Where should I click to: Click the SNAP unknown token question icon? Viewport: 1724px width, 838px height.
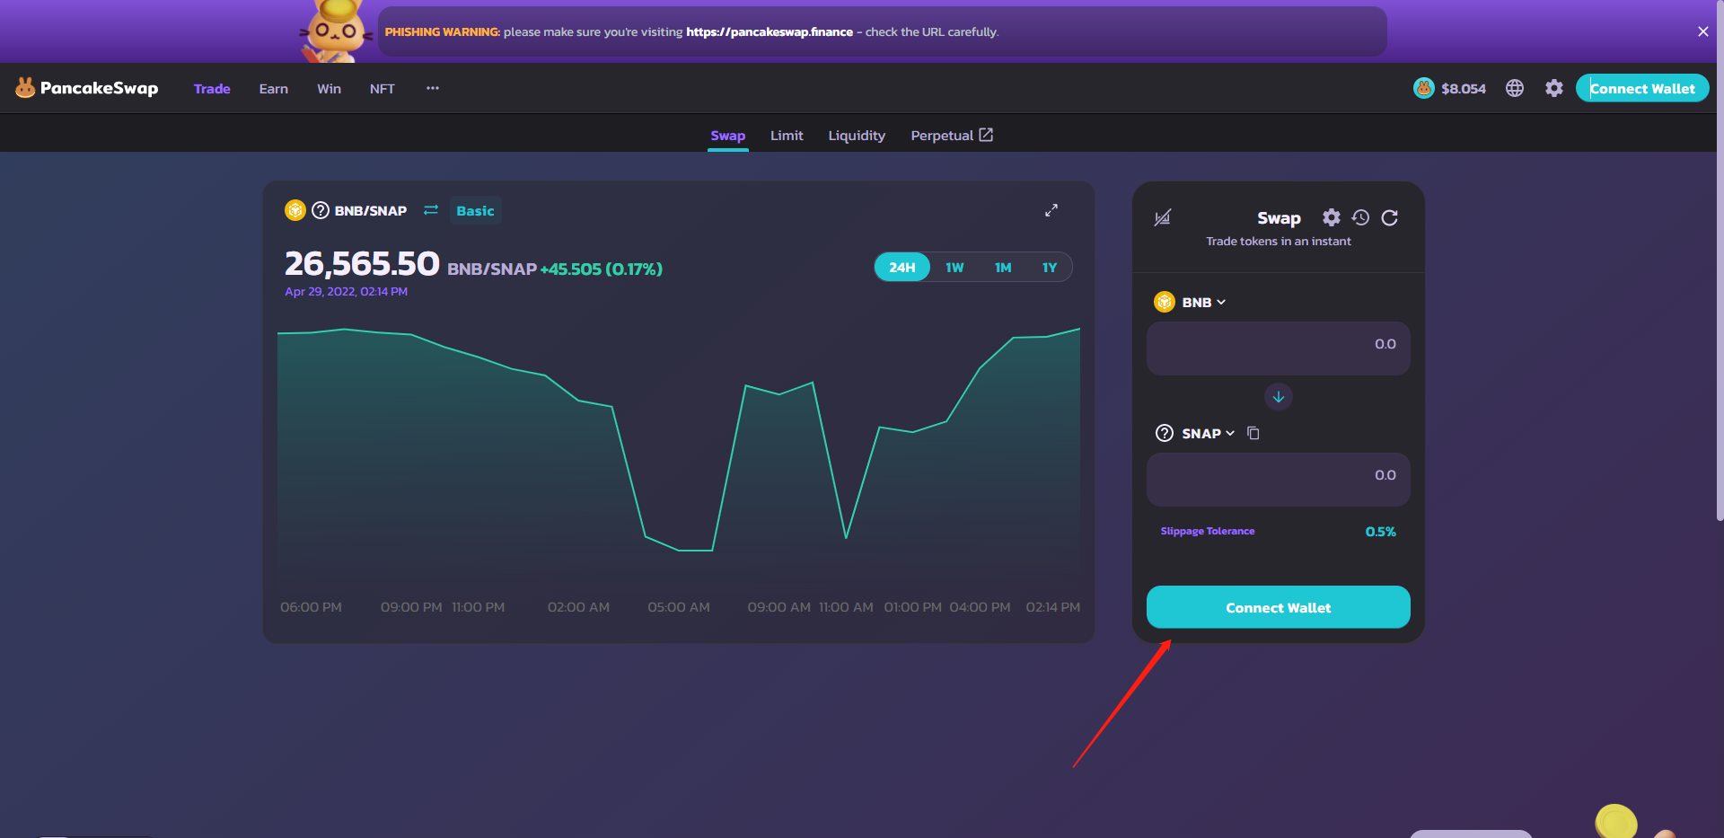pos(1165,433)
